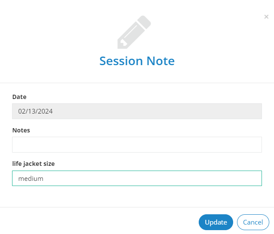The image size is (274, 234).
Task: Click the disabled Date field
Action: 137,111
